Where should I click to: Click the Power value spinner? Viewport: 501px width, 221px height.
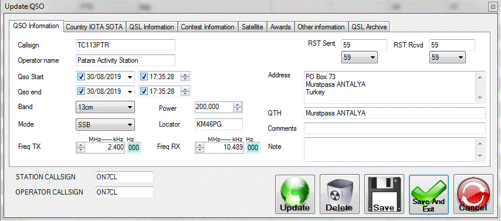238,107
